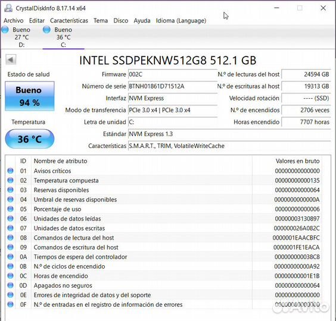Click rotation speed value ---- (SSD)
Image resolution: width=336 pixels, height=321 pixels.
tap(306, 98)
